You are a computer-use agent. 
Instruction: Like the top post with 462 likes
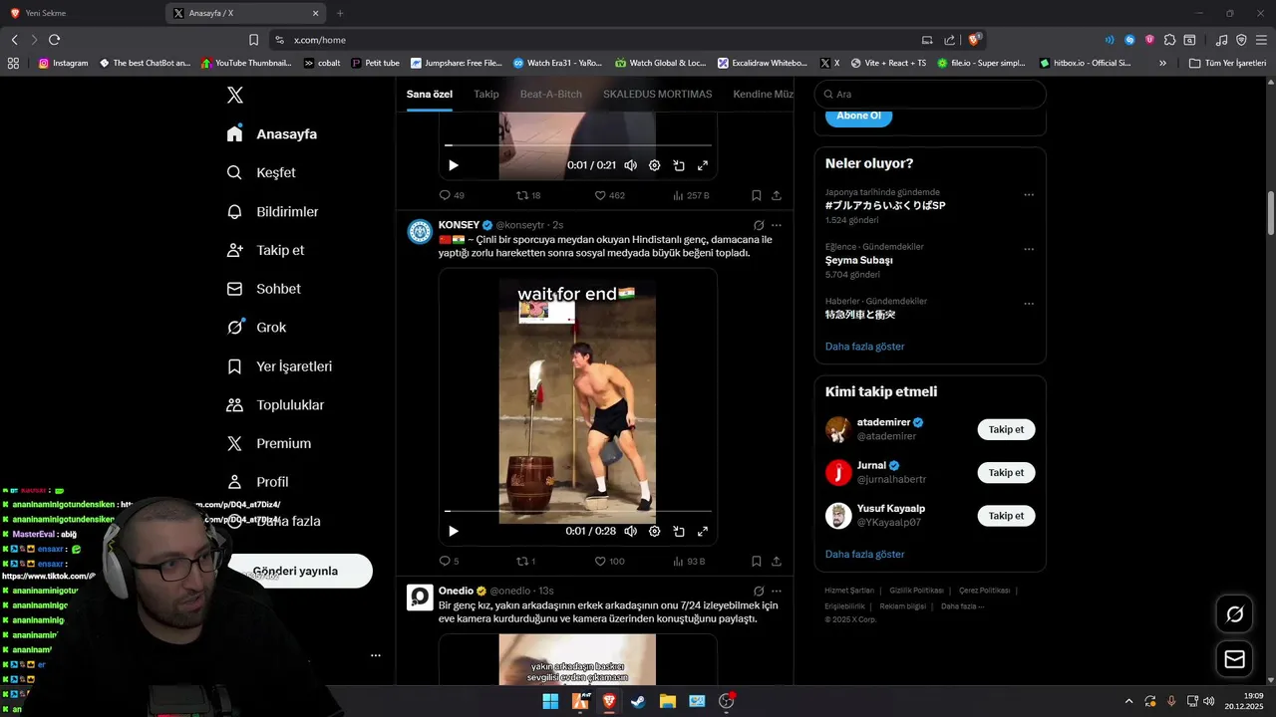(609, 195)
